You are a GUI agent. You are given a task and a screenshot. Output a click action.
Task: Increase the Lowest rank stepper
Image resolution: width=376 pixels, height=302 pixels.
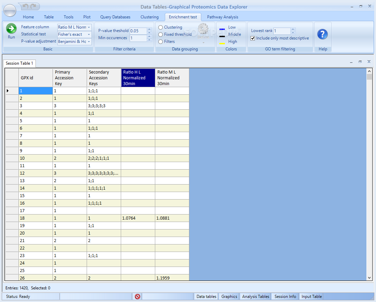[293, 29]
